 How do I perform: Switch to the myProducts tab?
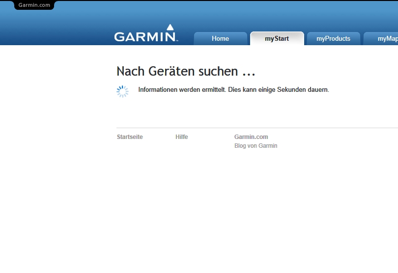[333, 38]
